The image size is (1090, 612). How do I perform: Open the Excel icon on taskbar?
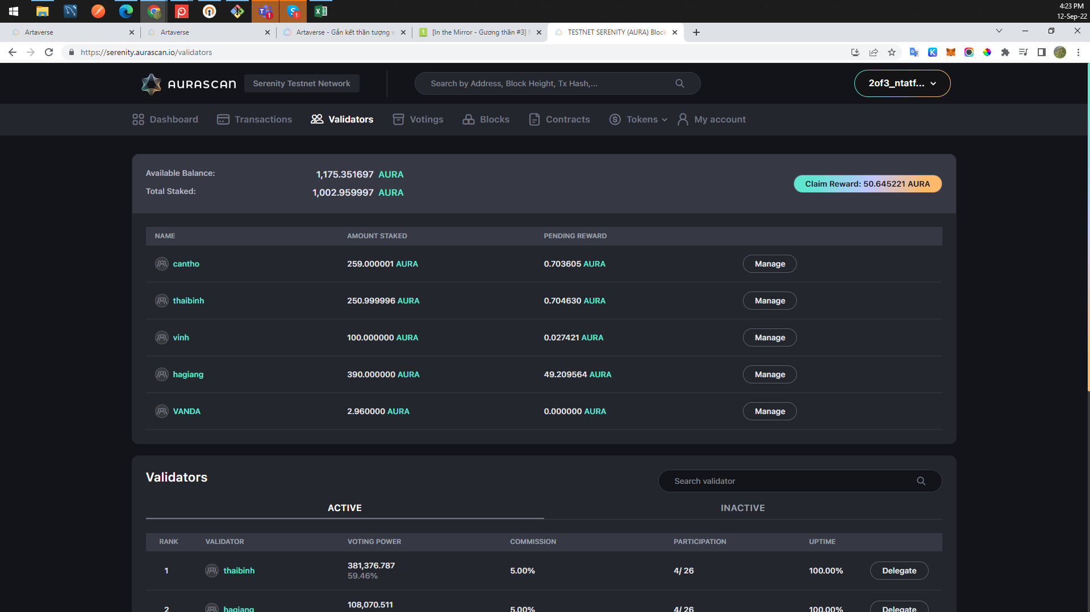(x=320, y=11)
